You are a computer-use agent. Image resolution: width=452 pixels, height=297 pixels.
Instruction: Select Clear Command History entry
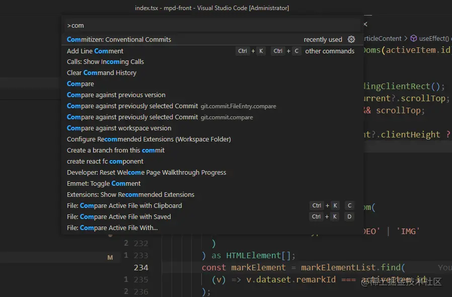(102, 73)
